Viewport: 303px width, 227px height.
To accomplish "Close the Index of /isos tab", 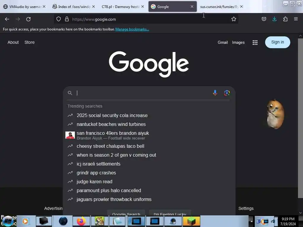I will [x=94, y=7].
